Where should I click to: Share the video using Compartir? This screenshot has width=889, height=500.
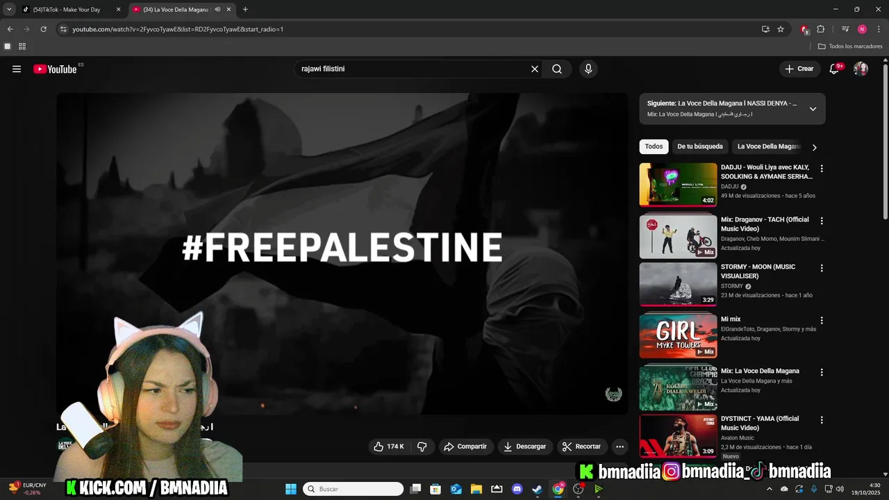click(465, 447)
